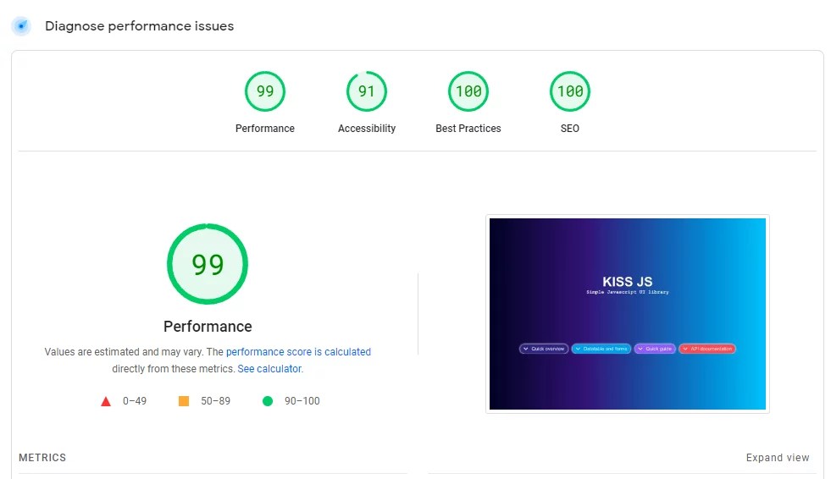Select the Best Practices label under the gauge

468,129
